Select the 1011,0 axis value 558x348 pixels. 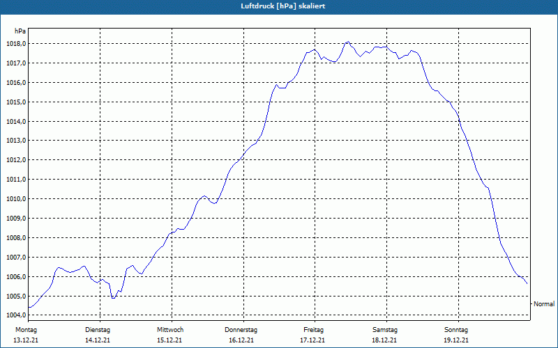pyautogui.click(x=16, y=180)
